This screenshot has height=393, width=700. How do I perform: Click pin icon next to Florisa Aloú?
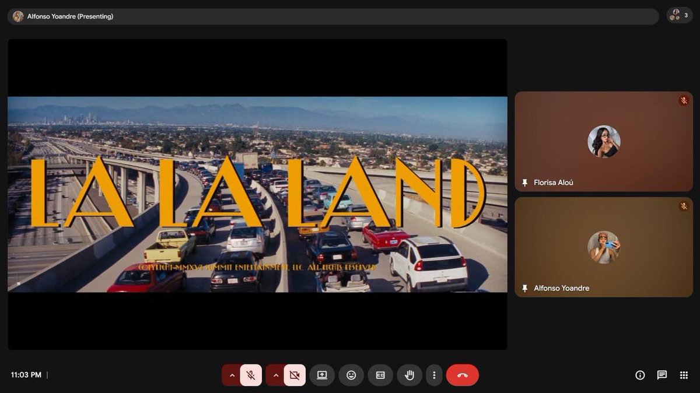click(524, 183)
